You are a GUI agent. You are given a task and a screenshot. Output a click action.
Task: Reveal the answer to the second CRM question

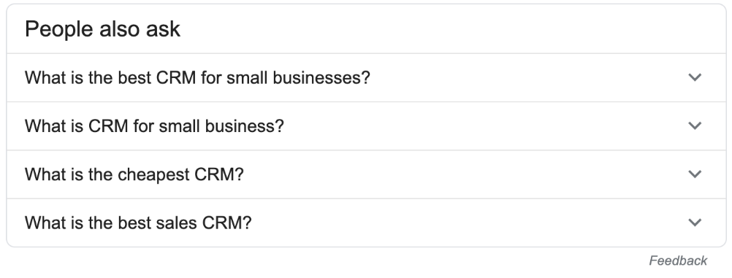coord(367,126)
